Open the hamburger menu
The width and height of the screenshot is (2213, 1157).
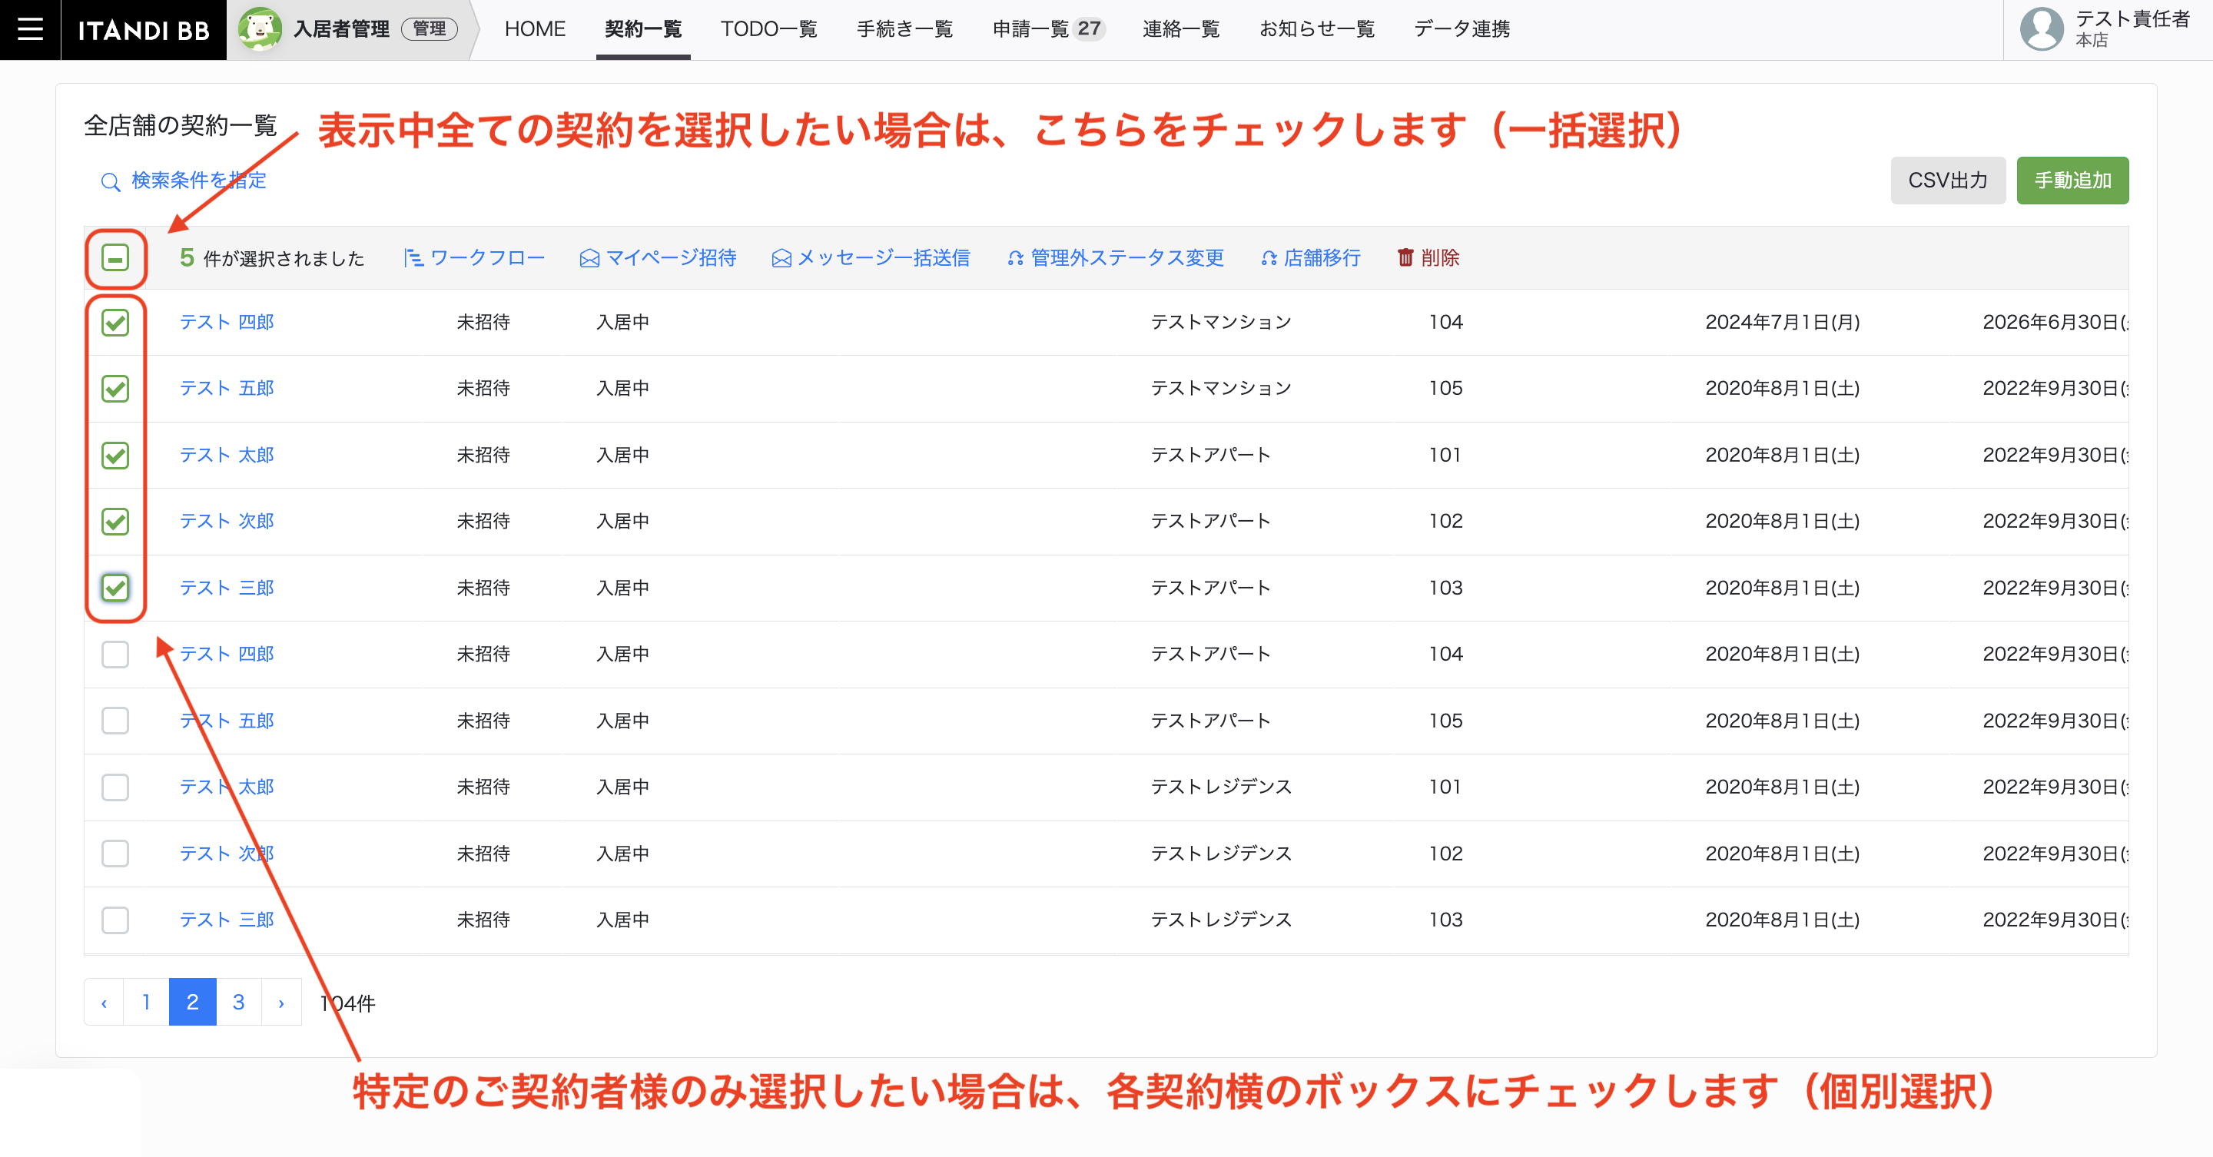[x=30, y=29]
